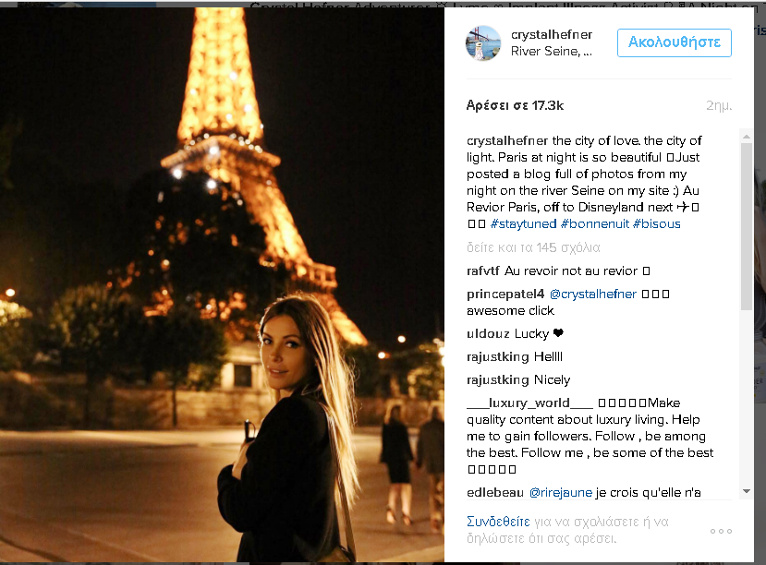Expand all 145 comments link
766x565 pixels.
coord(533,247)
